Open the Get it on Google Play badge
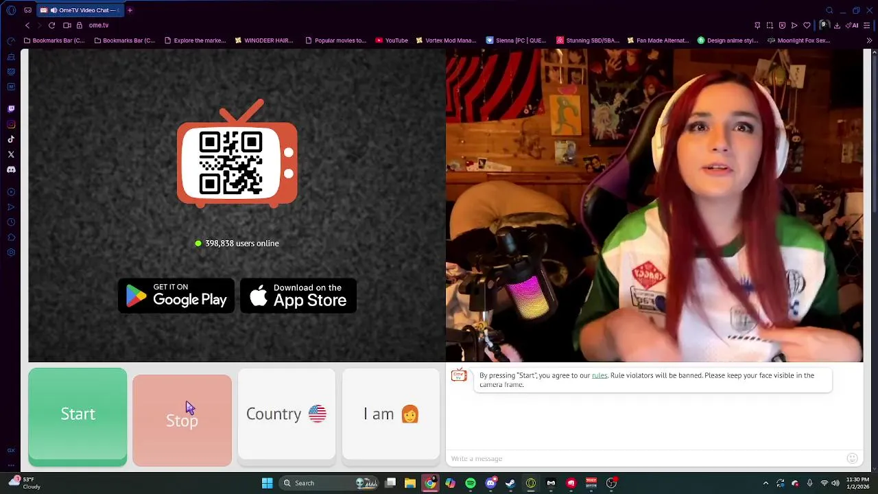The width and height of the screenshot is (878, 494). pyautogui.click(x=176, y=296)
